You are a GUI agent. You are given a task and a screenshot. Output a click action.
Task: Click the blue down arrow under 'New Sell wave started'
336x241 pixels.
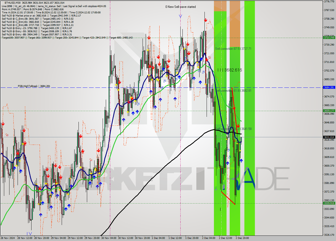click(x=180, y=16)
